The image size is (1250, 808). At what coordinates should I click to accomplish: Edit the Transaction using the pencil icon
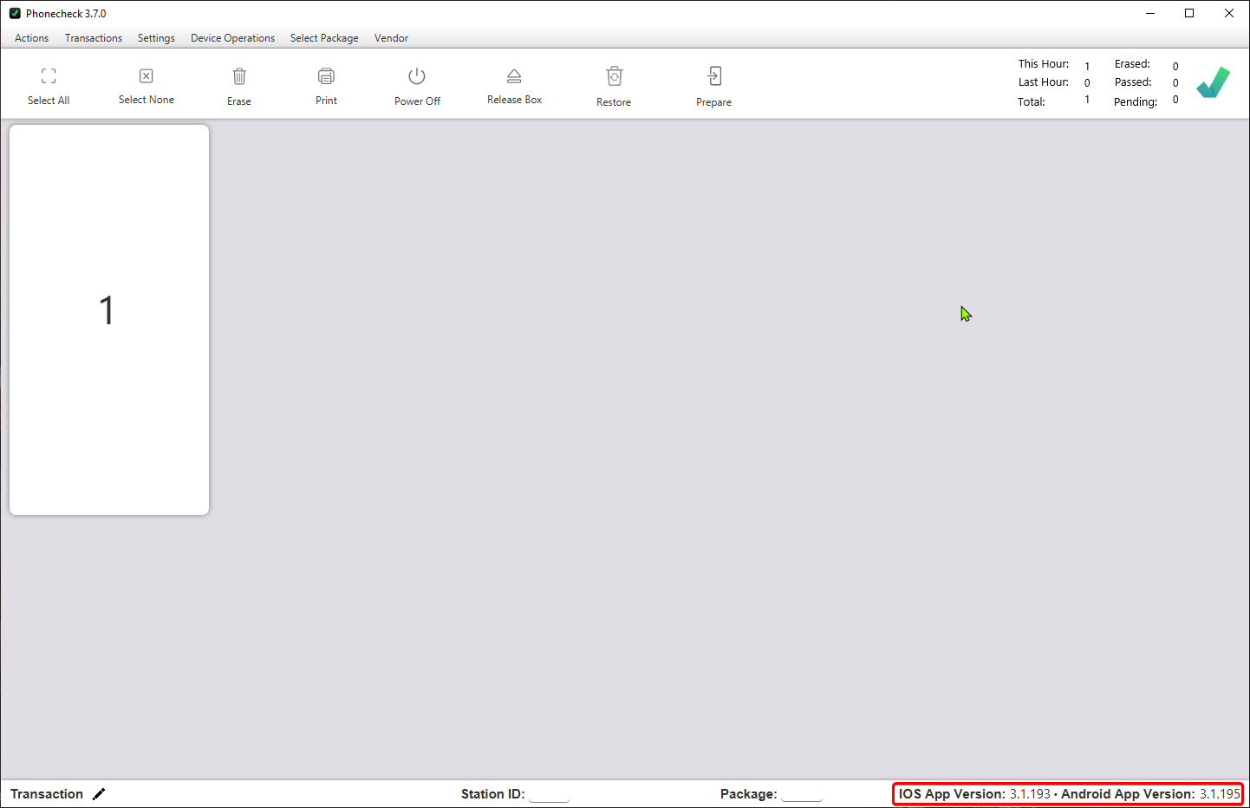click(99, 794)
